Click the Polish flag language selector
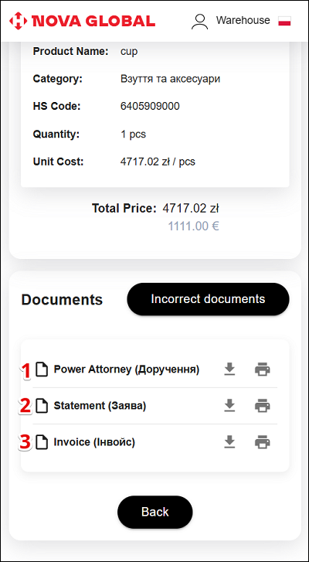The height and width of the screenshot is (562, 309). click(284, 21)
